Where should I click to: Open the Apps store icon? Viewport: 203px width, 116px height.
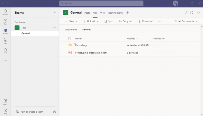[x=5, y=102]
